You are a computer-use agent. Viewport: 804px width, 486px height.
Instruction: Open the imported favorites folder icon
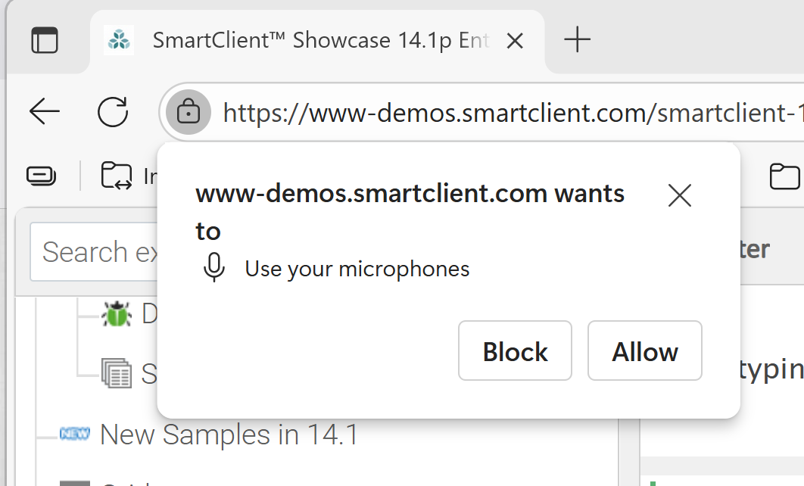(x=117, y=176)
